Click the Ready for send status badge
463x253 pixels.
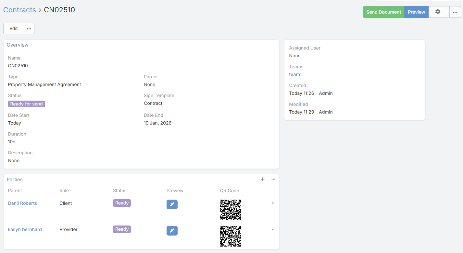[x=27, y=104]
